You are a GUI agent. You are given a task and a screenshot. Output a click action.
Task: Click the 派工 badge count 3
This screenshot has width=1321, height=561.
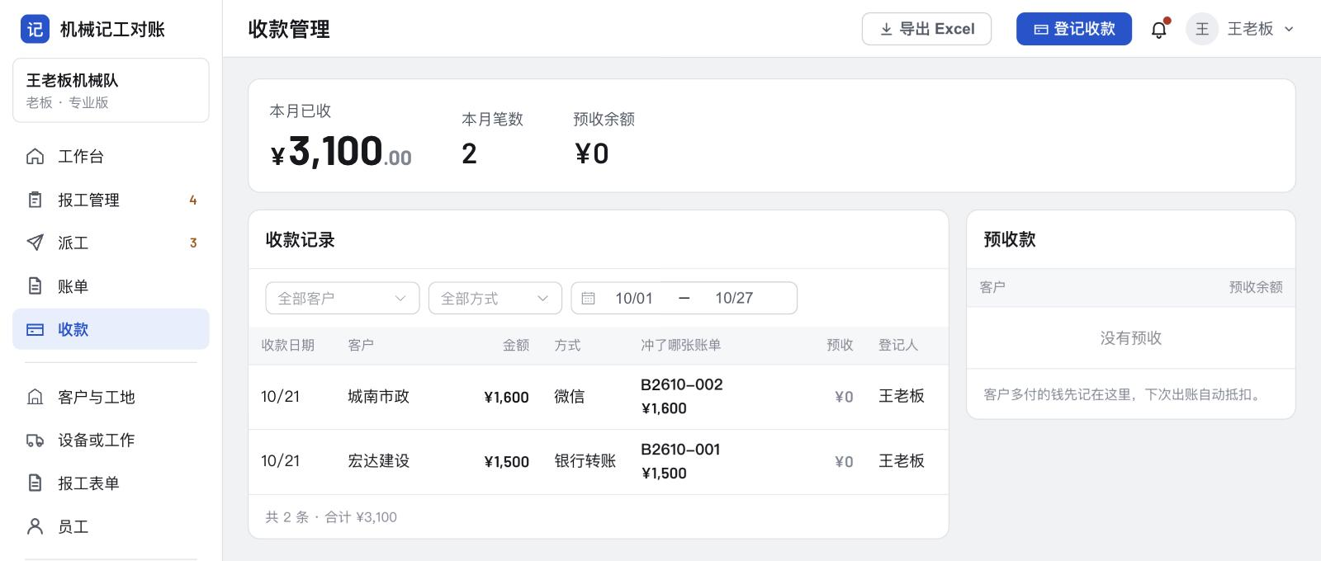pyautogui.click(x=193, y=243)
